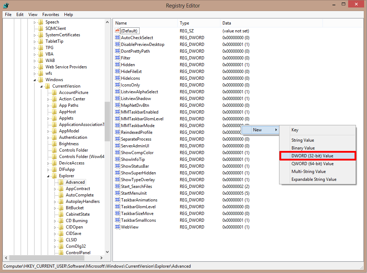Choose Binary Value in the New submenu
367x273 pixels.
tap(318, 148)
